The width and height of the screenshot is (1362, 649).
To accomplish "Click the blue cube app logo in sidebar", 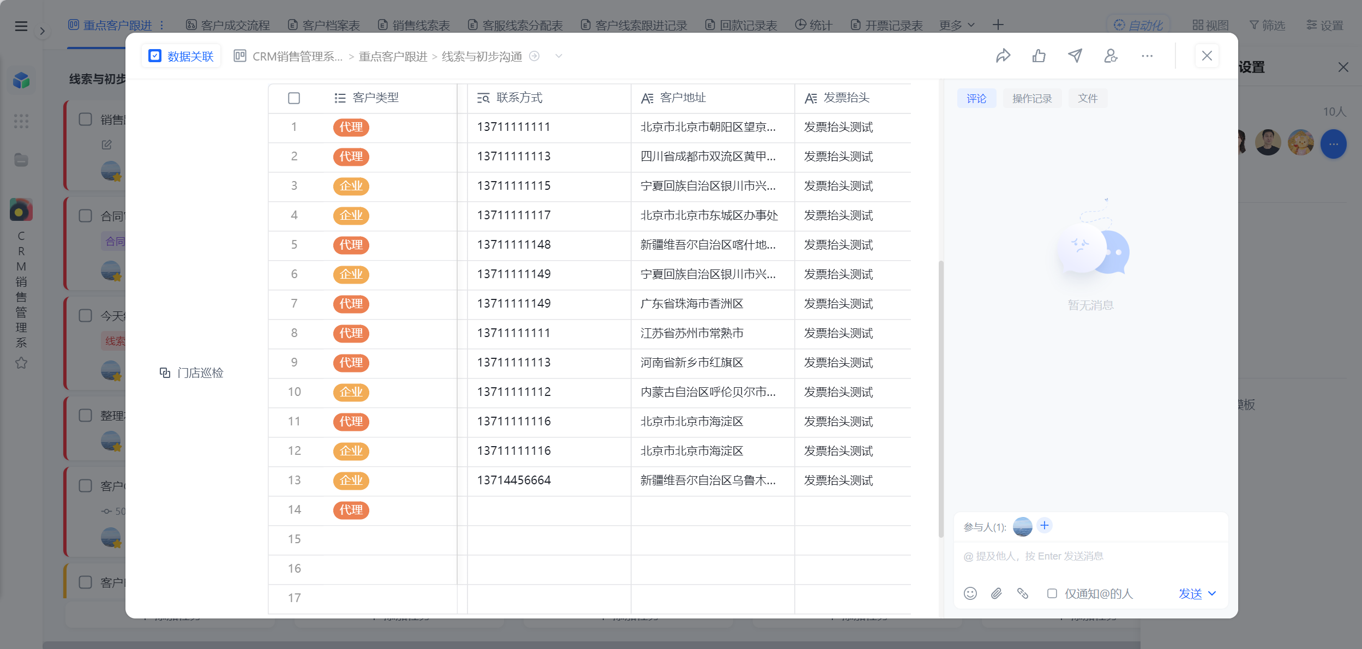I will click(21, 80).
